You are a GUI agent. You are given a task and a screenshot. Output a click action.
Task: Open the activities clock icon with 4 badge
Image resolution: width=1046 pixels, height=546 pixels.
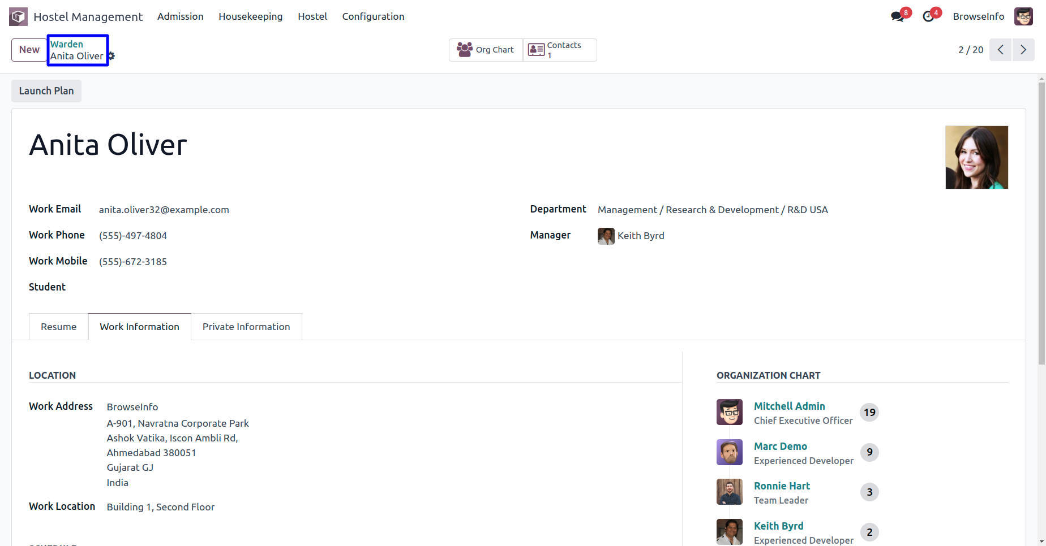pos(929,16)
